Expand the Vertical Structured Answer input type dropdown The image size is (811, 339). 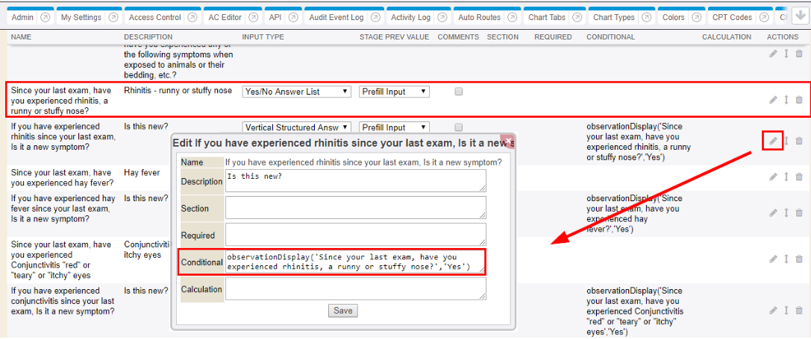(x=296, y=127)
